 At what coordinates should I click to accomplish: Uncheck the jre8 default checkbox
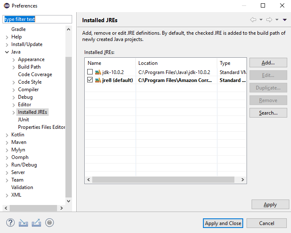tap(90, 80)
